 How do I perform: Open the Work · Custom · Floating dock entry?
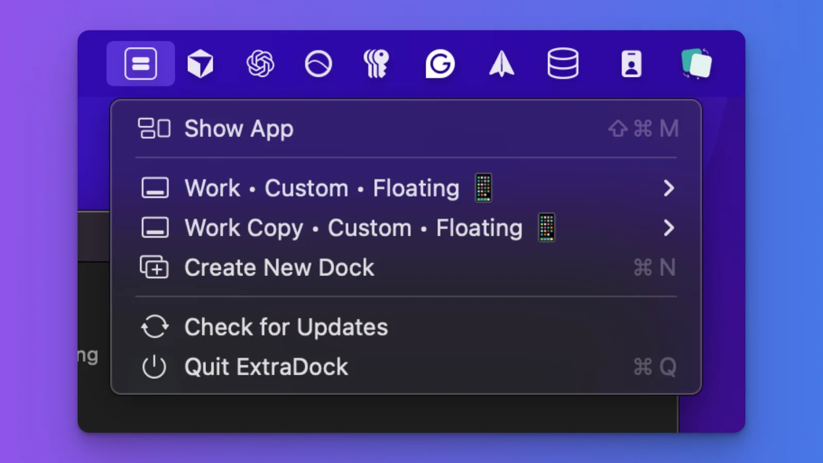point(406,188)
